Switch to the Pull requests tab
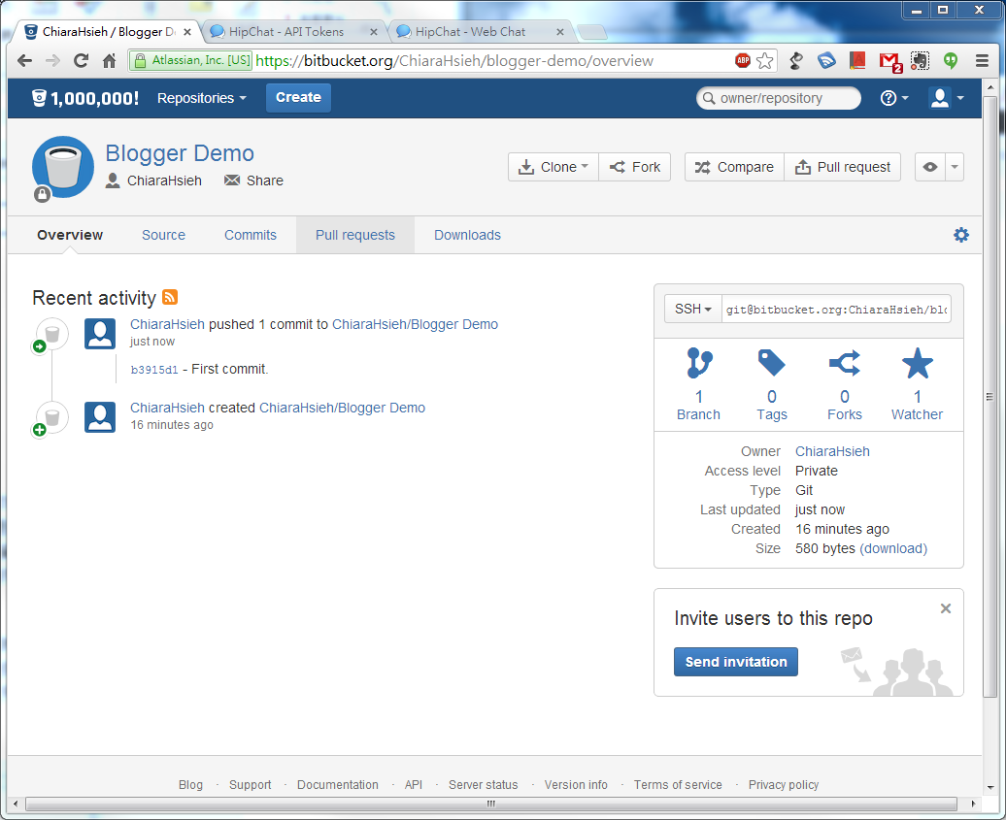 [x=354, y=235]
